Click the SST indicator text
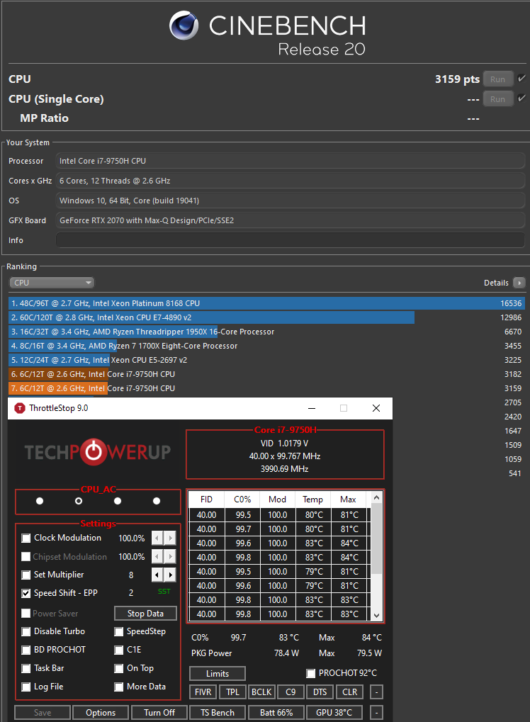This screenshot has width=530, height=722. pos(164,591)
